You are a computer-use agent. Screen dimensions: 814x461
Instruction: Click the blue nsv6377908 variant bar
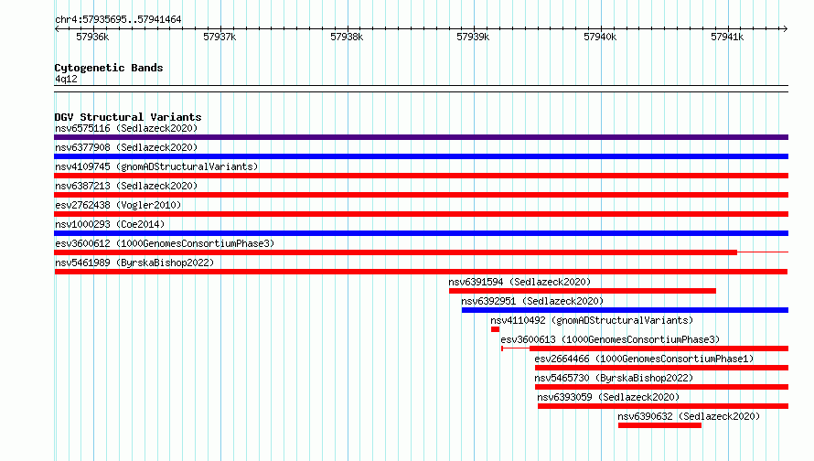pos(421,156)
